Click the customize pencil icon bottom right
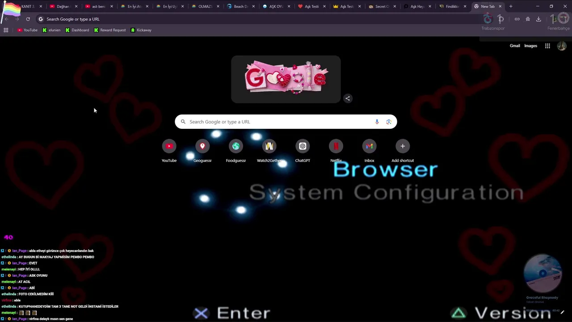572x322 pixels. pos(562,312)
